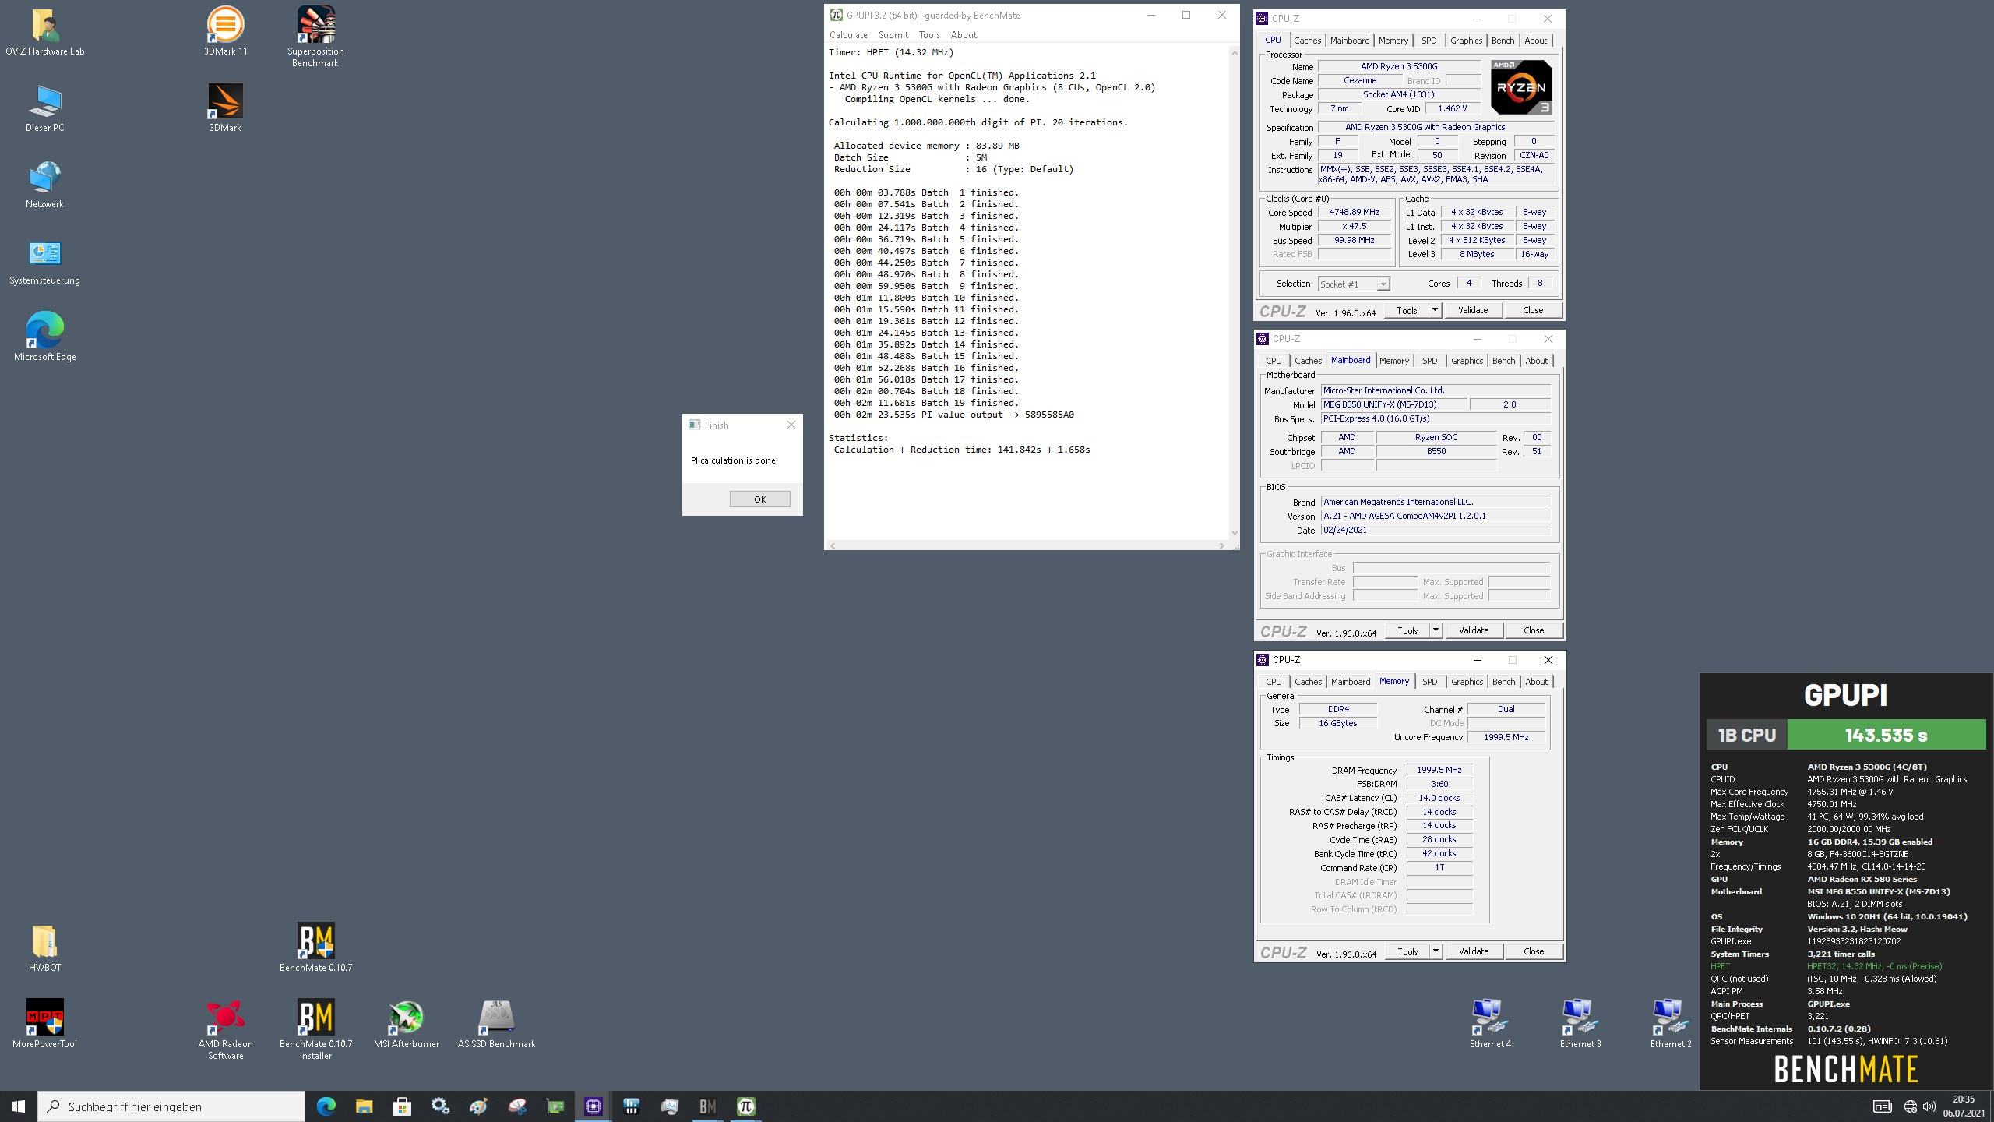Click Close button in bottom CPU-Z window
This screenshot has height=1122, width=1994.
coord(1533,951)
